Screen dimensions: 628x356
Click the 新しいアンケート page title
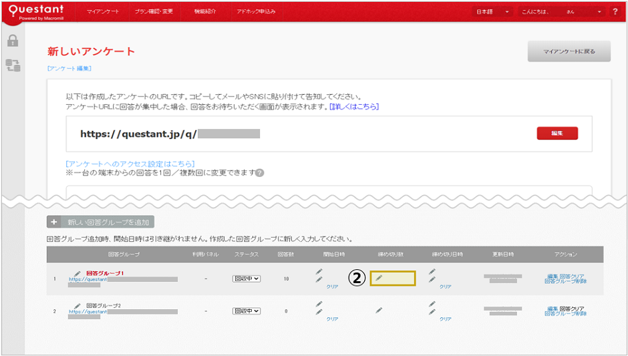pos(92,51)
